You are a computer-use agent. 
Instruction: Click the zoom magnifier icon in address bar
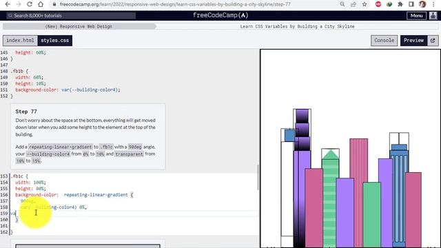coord(342,4)
